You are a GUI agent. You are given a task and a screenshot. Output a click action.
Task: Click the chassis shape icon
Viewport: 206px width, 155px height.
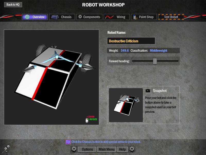click(x=55, y=17)
